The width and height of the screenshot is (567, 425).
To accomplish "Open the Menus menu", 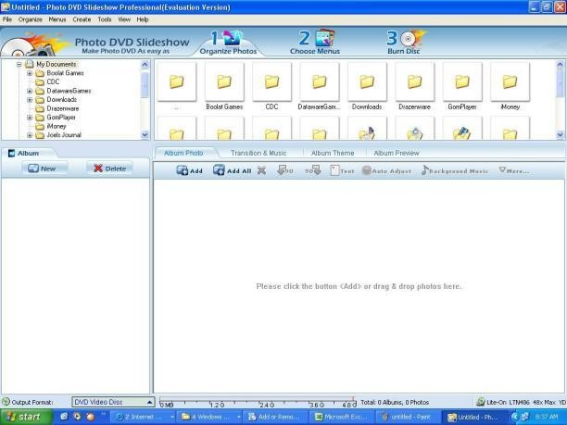I will 57,19.
